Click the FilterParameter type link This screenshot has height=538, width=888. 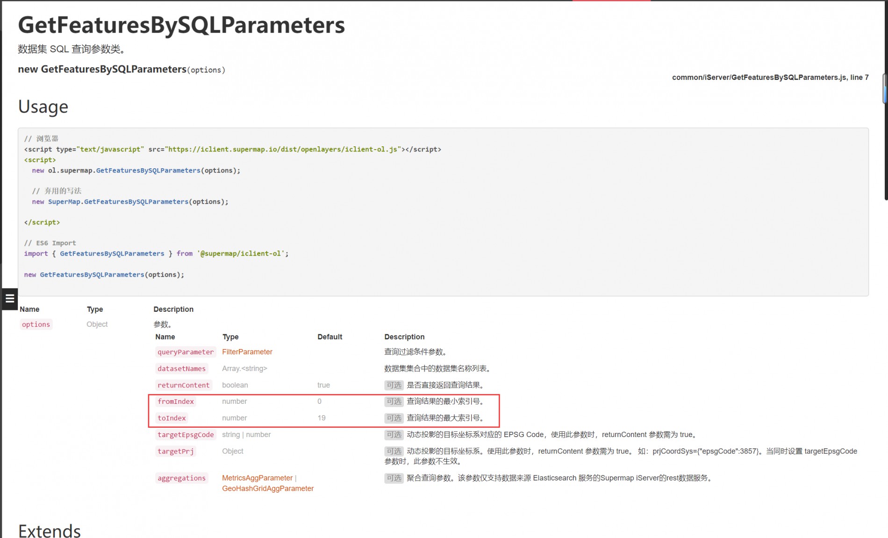(x=247, y=352)
